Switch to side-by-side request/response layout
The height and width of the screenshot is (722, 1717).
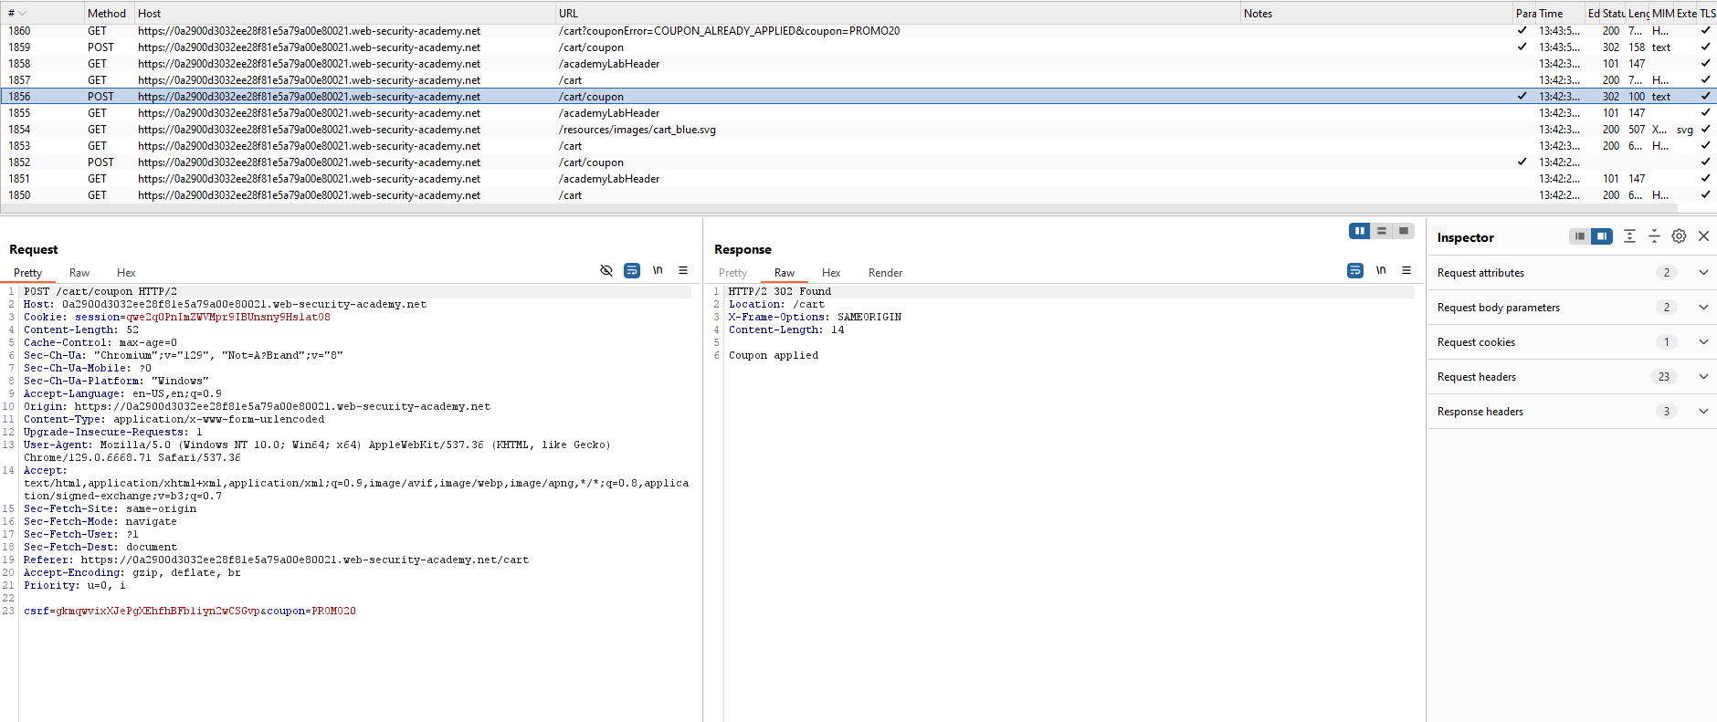[1360, 231]
